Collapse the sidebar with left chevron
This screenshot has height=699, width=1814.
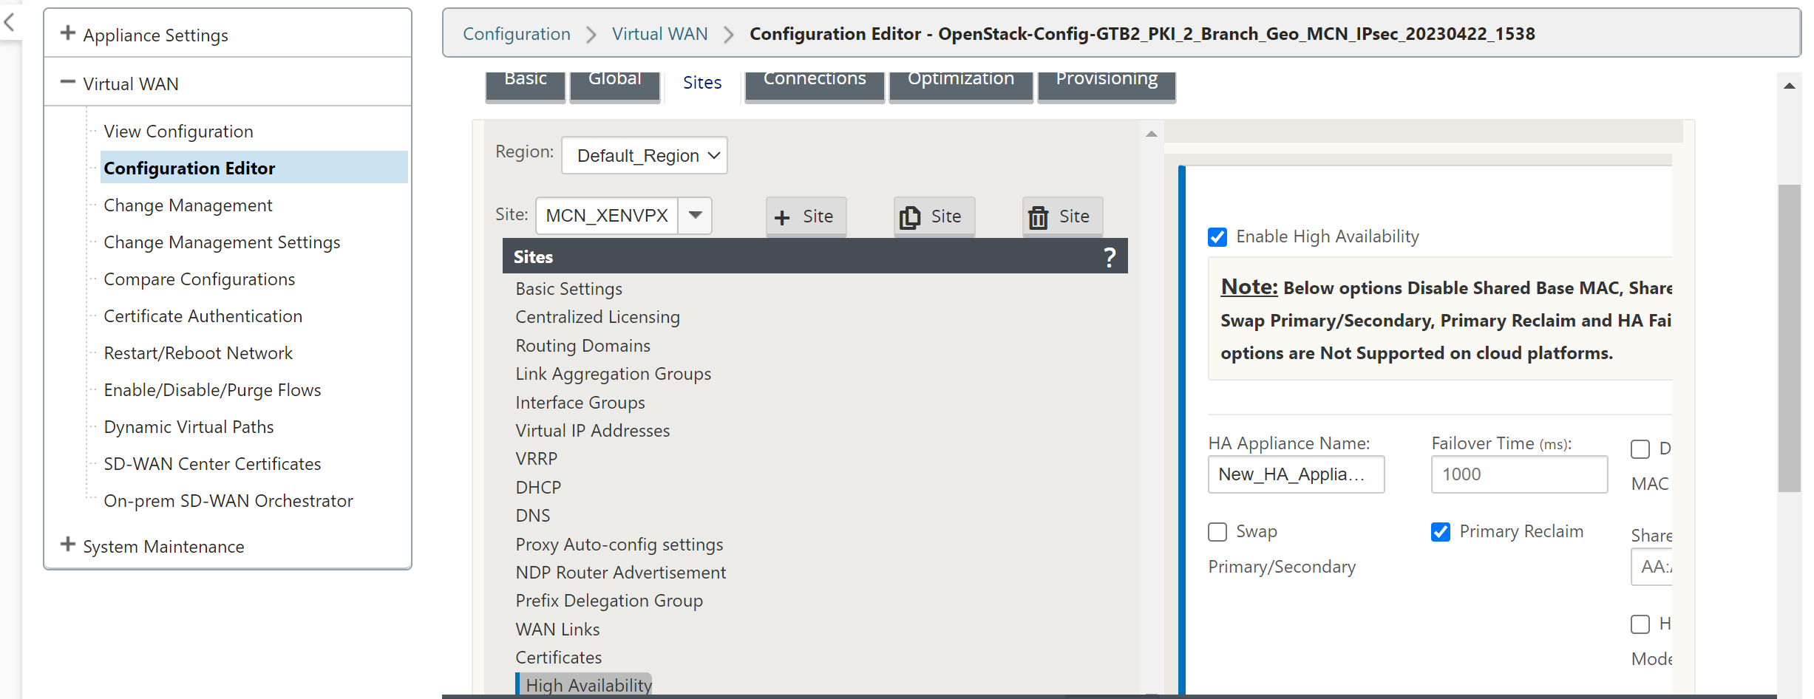click(9, 22)
